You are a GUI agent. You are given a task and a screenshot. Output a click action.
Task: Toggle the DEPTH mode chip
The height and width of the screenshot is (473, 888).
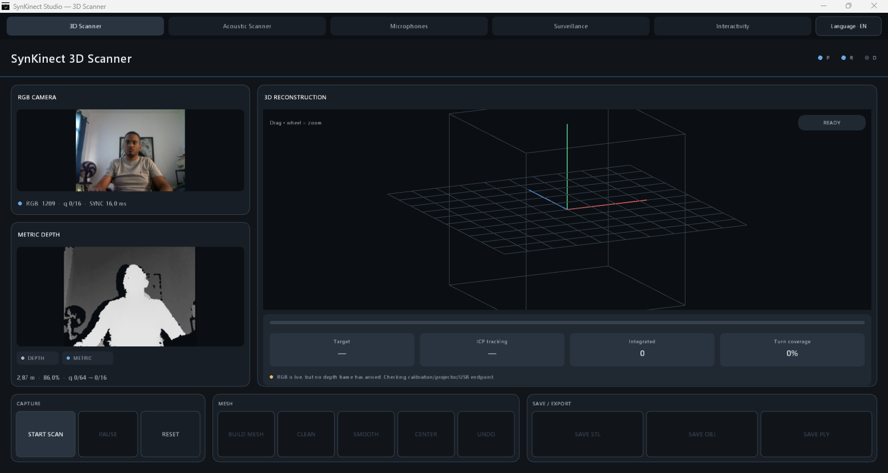tap(38, 358)
